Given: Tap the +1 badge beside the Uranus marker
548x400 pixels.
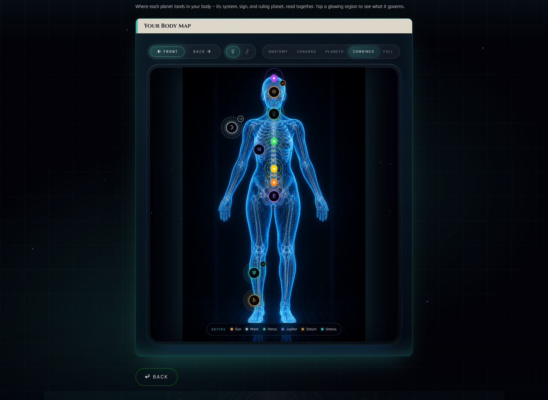Looking at the screenshot, I should point(263,264).
